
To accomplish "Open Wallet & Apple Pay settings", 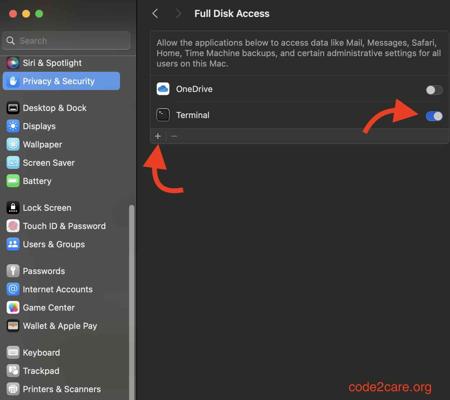I will 60,326.
